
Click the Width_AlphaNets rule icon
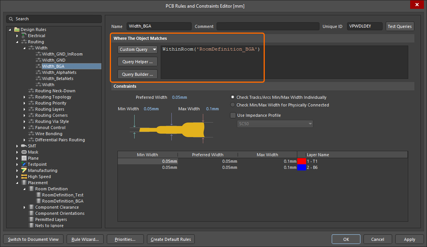tap(38, 72)
